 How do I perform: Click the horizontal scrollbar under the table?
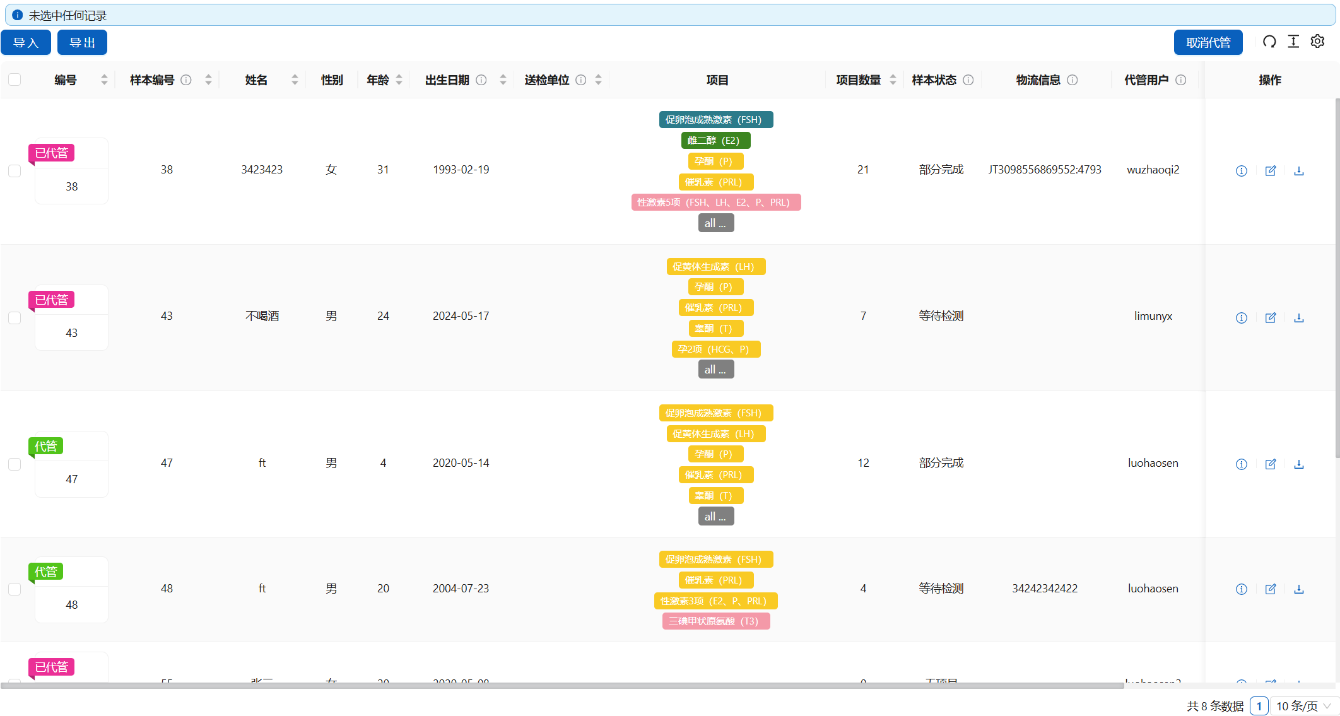tap(561, 686)
